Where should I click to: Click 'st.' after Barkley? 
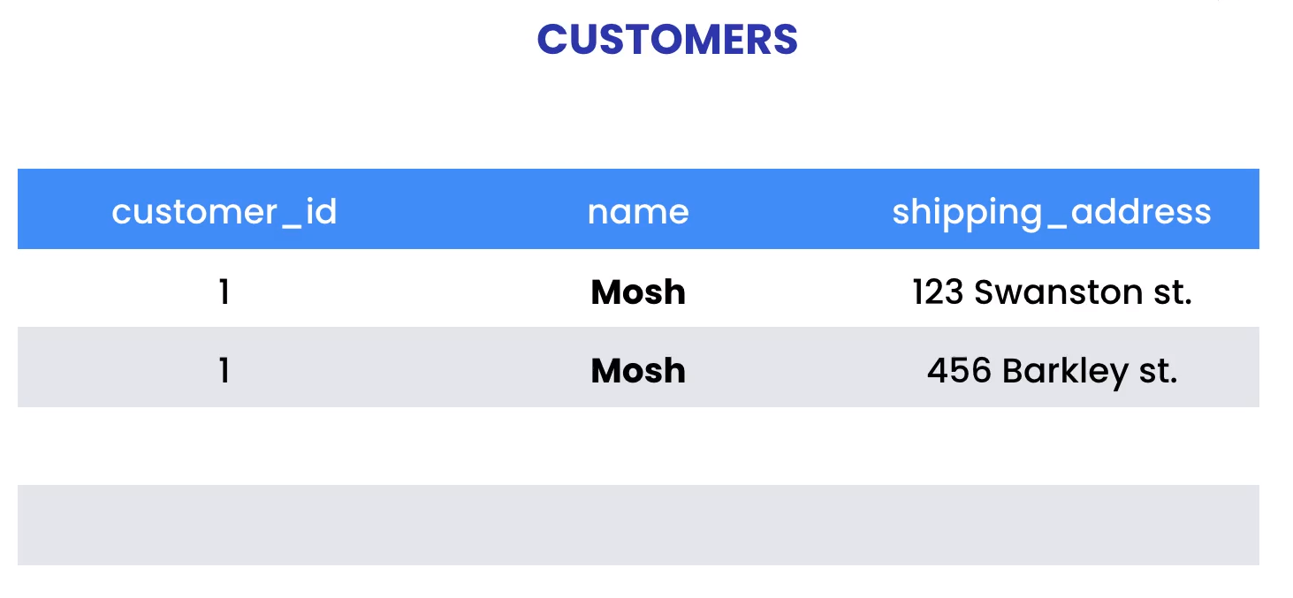(x=1159, y=371)
